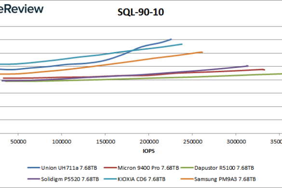Click the 150000 x-axis tick label
The width and height of the screenshot is (282, 188).
coord(106,142)
